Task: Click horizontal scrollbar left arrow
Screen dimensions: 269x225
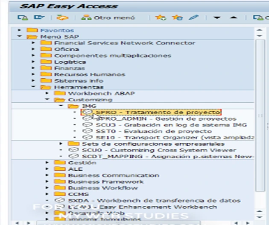Action: [17, 223]
